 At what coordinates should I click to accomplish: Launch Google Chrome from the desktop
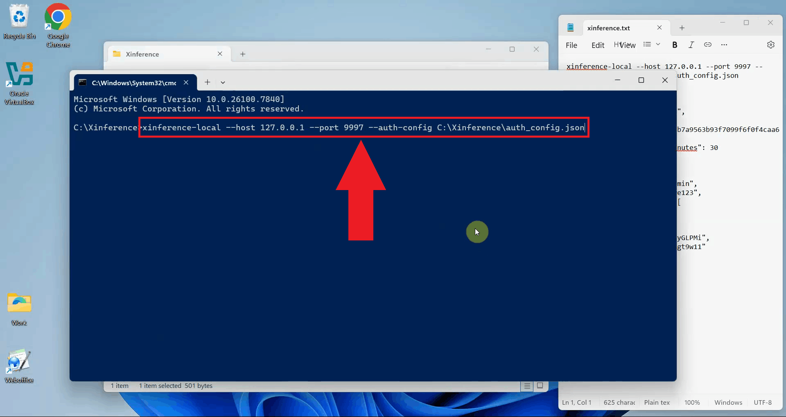[57, 17]
